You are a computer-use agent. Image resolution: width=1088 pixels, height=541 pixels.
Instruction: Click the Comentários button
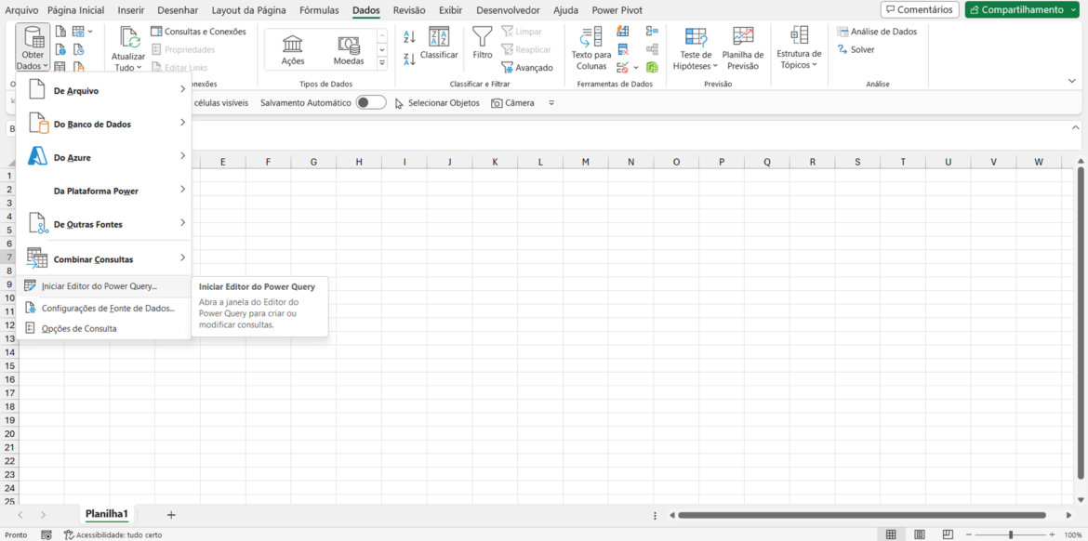(920, 9)
